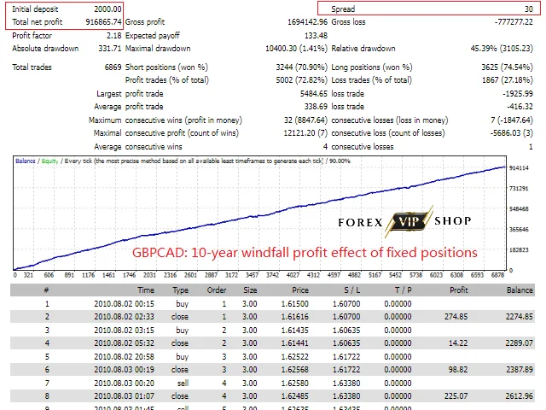546x410 pixels.
Task: Select Maximal drawdown value 10400.30 (1.41%)
Action: point(296,49)
